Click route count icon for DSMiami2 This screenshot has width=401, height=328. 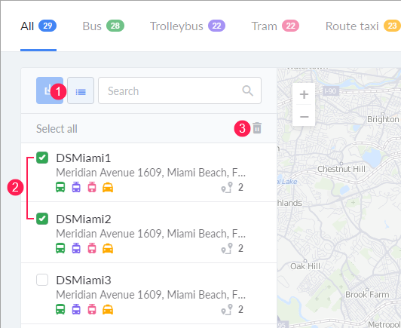[x=227, y=248]
